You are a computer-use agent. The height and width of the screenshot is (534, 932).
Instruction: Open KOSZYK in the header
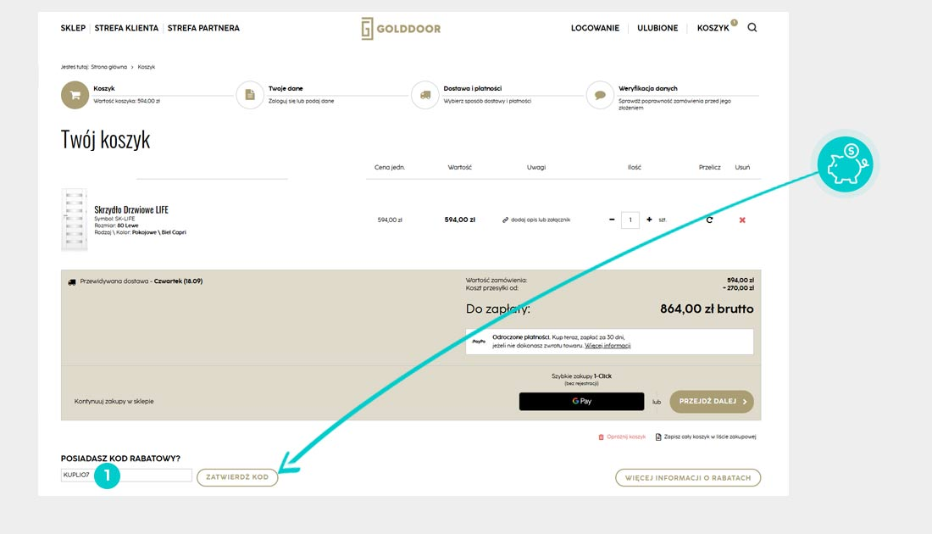coord(713,28)
